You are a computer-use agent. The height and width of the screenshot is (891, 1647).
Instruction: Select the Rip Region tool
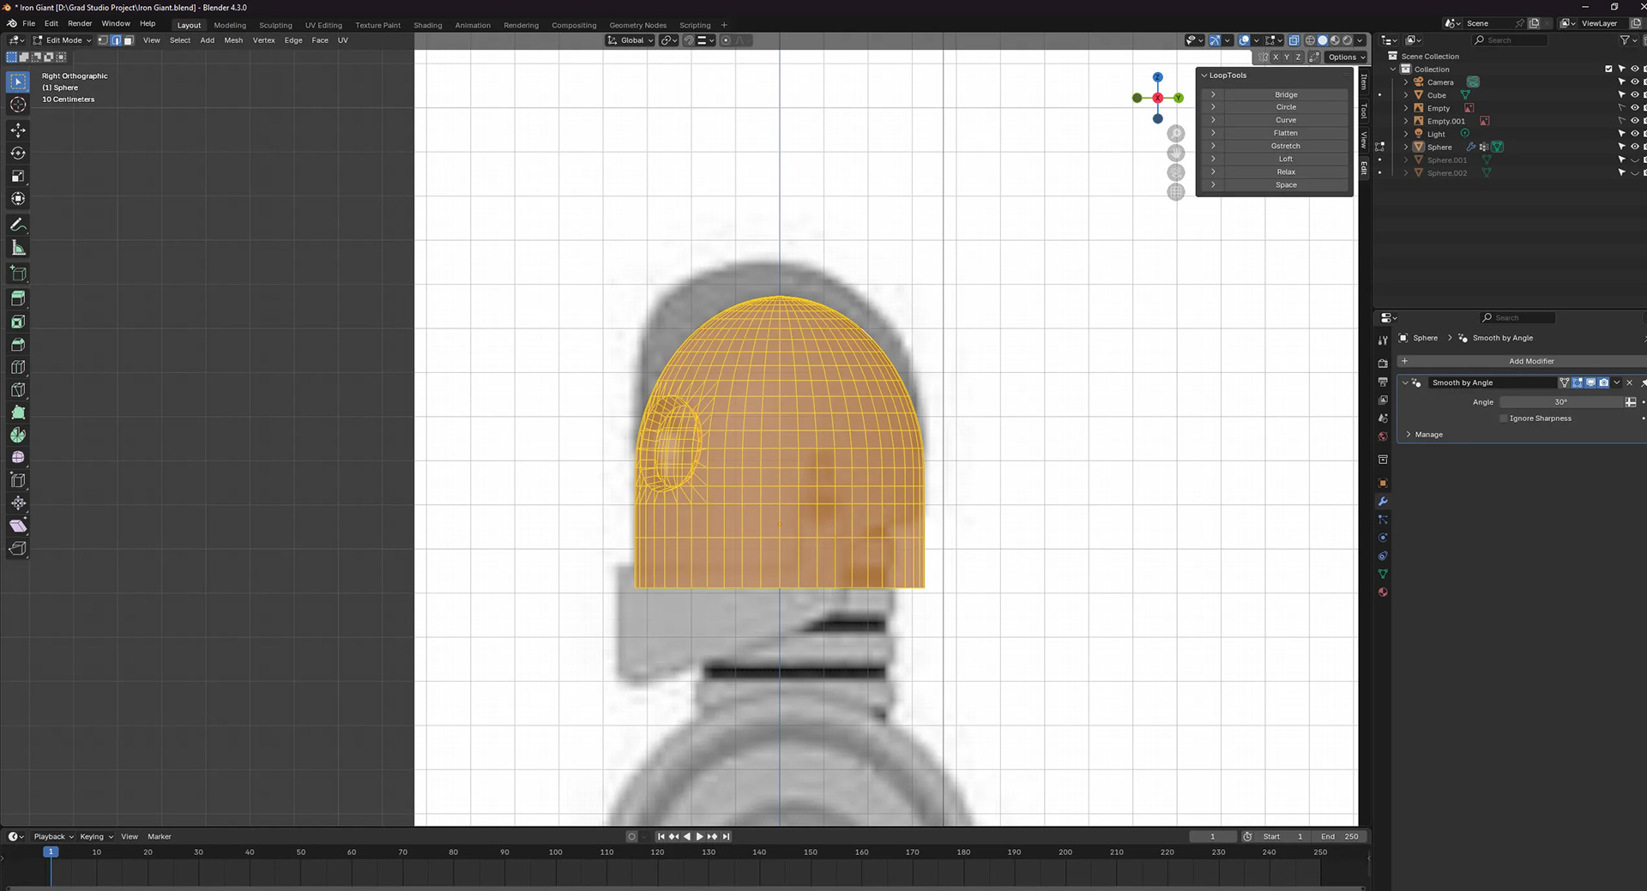[18, 549]
